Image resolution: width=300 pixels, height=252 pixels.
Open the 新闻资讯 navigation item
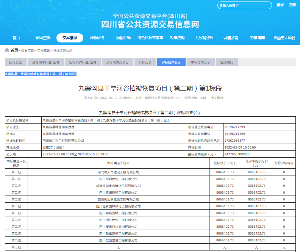[x=43, y=38]
